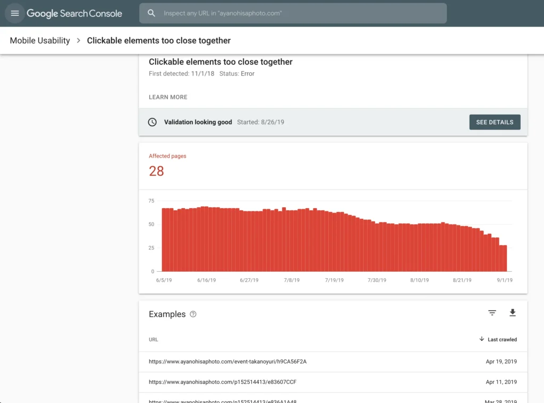The height and width of the screenshot is (403, 544).
Task: Click the Status: Error text
Action: 237,74
